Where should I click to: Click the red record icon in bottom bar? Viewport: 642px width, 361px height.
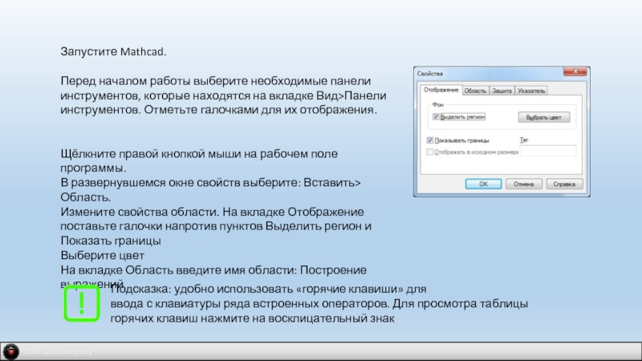click(x=11, y=351)
